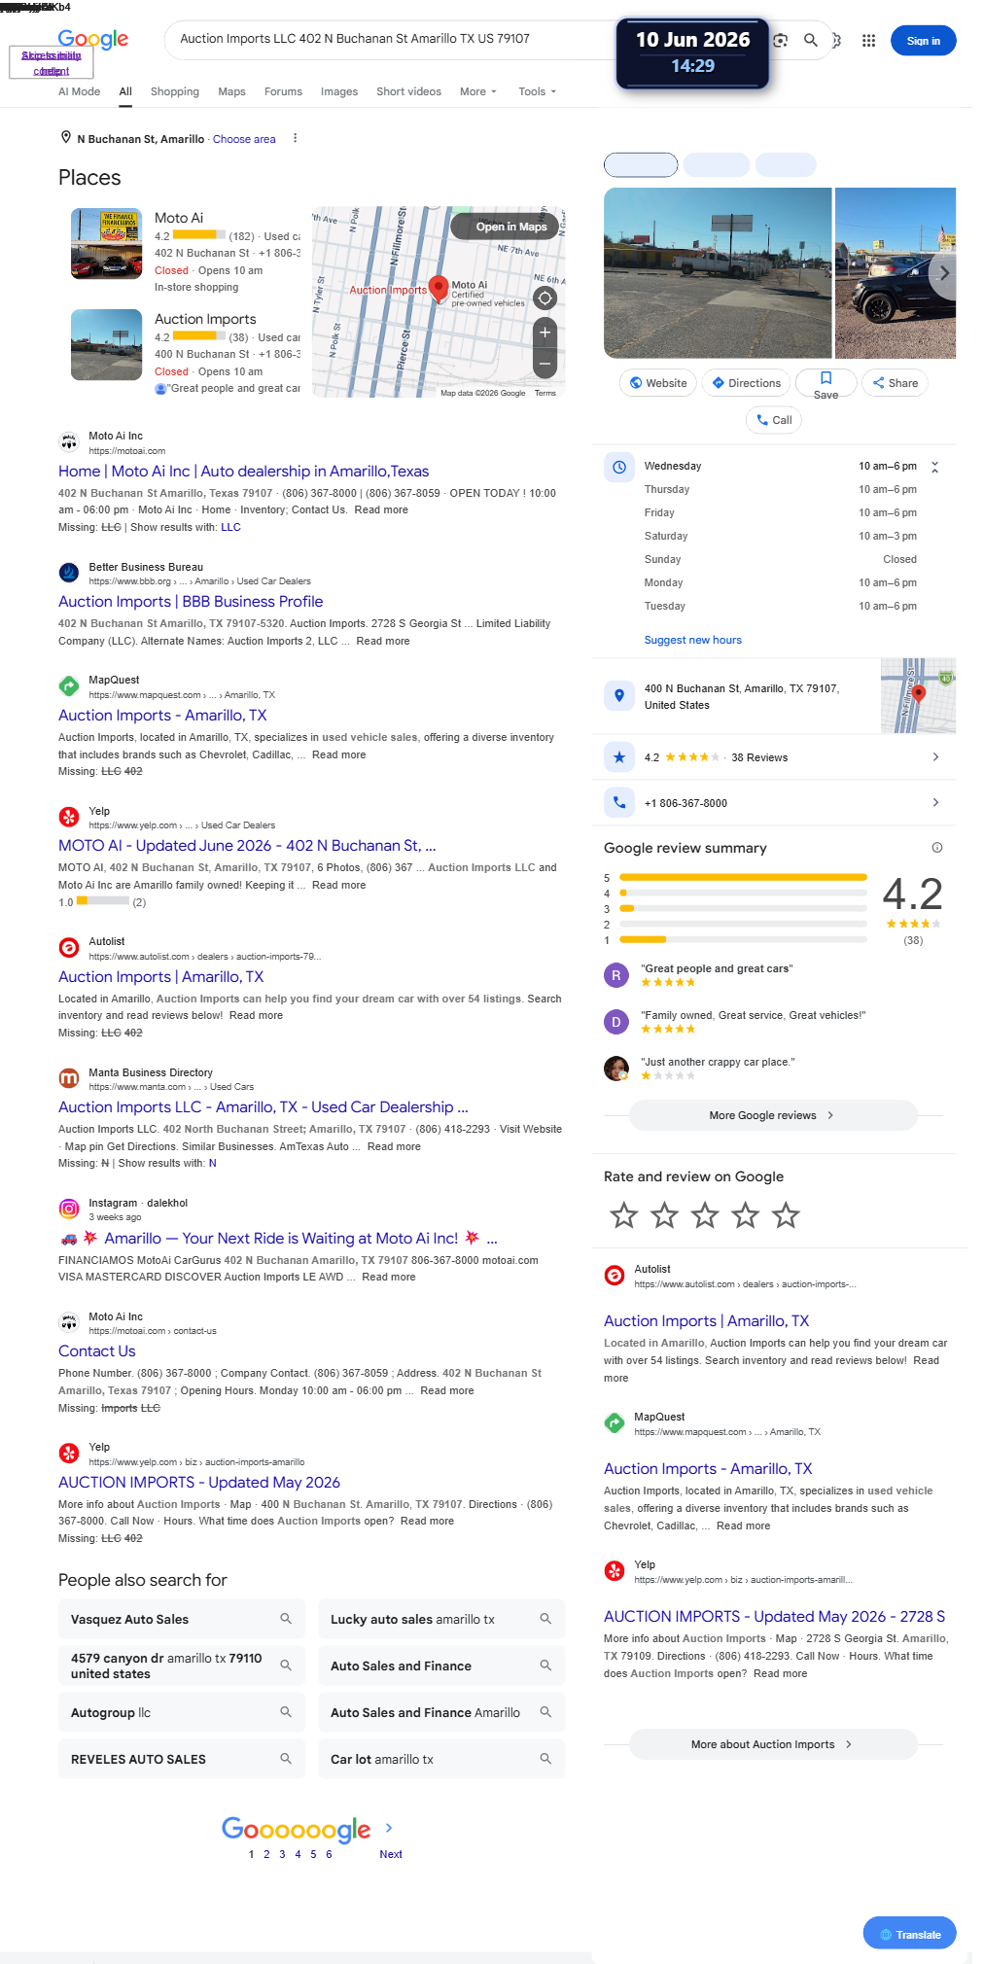Screen dimensions: 984x1964
Task: Collapse the business hours list
Action: (934, 467)
